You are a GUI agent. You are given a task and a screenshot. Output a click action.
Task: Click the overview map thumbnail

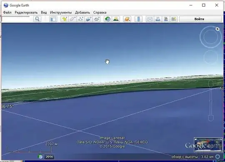click(x=208, y=145)
